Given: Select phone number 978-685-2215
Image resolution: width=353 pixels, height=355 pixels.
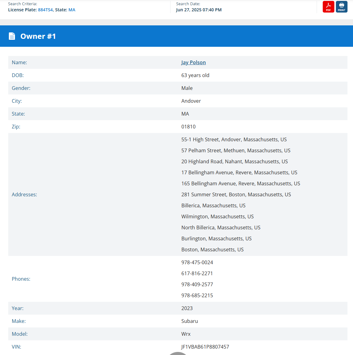Looking at the screenshot, I should (197, 295).
